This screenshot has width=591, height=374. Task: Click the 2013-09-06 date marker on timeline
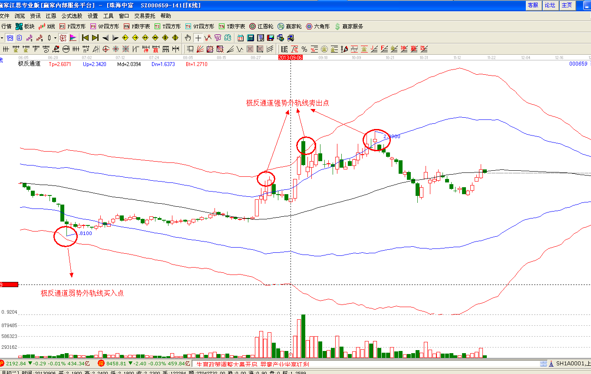[x=290, y=57]
